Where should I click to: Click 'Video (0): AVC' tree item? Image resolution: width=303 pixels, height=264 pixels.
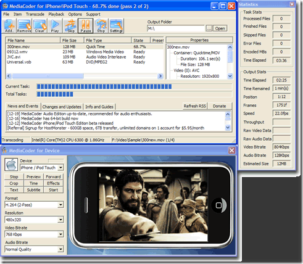tap(186, 70)
